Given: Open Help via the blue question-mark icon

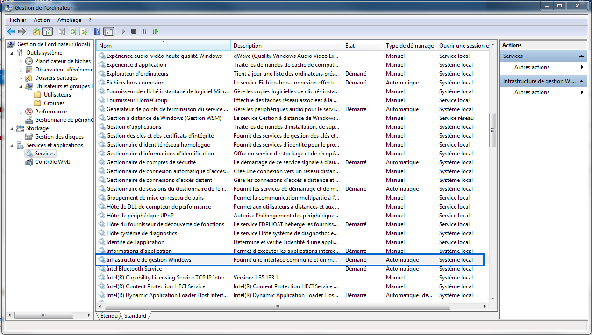Looking at the screenshot, I should pyautogui.click(x=97, y=31).
